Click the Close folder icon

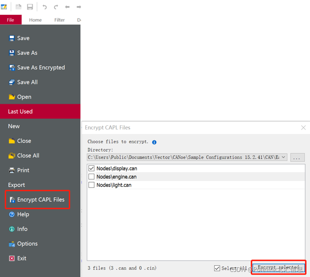click(x=12, y=141)
